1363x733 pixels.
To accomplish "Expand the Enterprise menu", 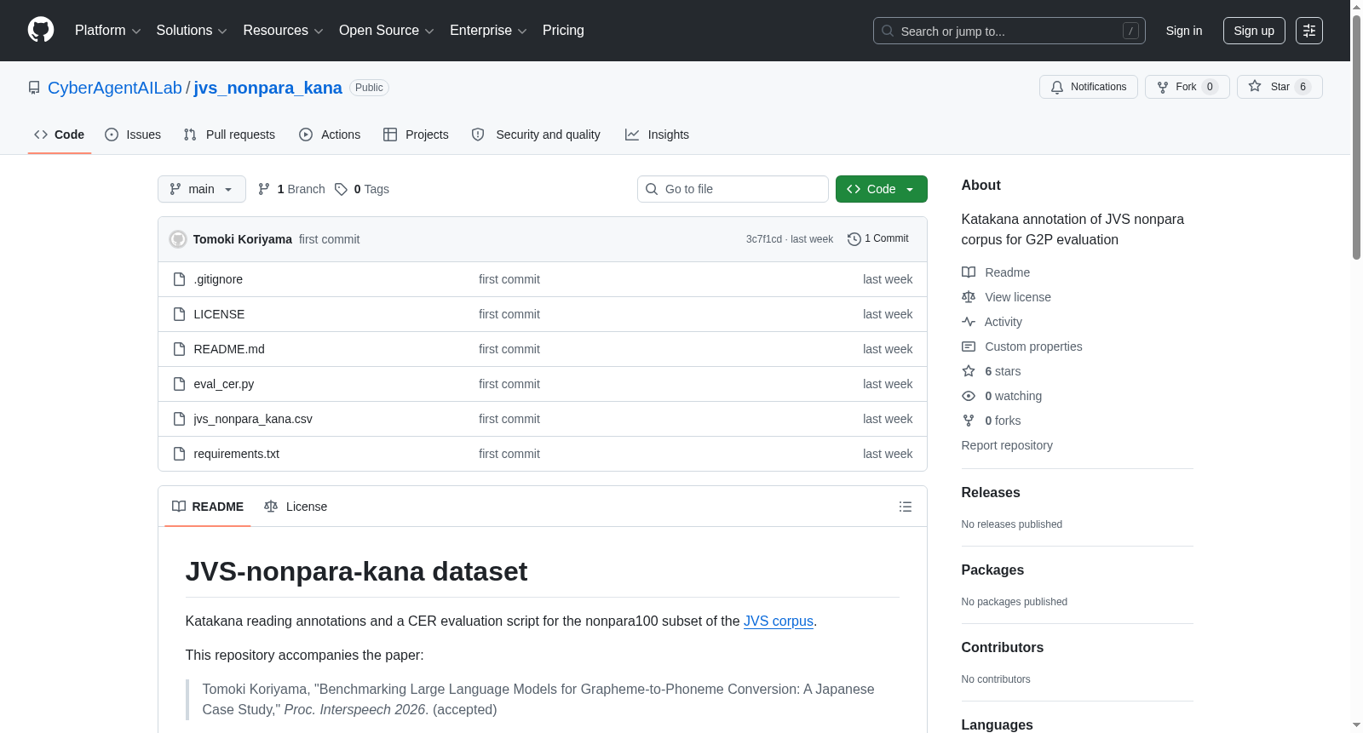I will 488,31.
